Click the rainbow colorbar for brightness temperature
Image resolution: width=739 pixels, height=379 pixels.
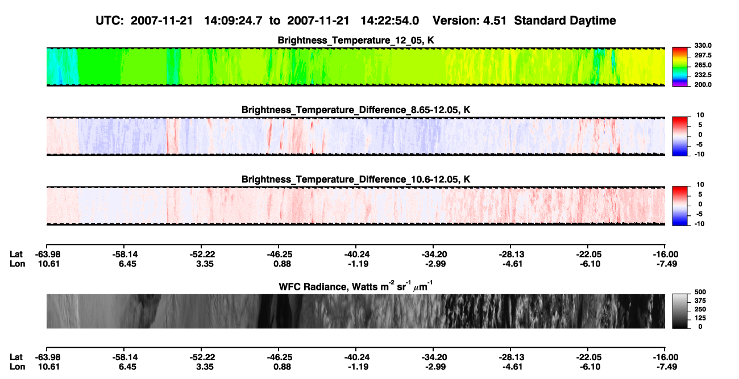tap(680, 66)
